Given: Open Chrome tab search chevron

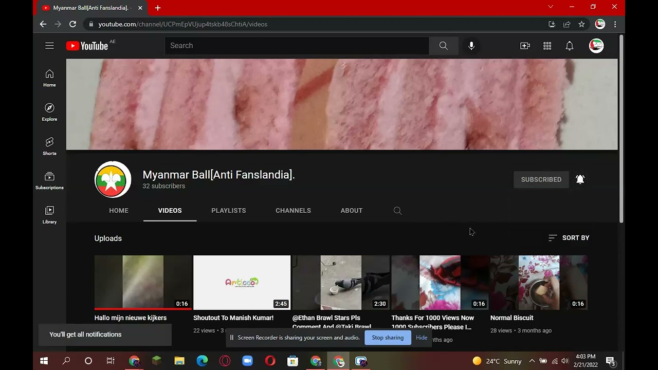Looking at the screenshot, I should pyautogui.click(x=551, y=7).
